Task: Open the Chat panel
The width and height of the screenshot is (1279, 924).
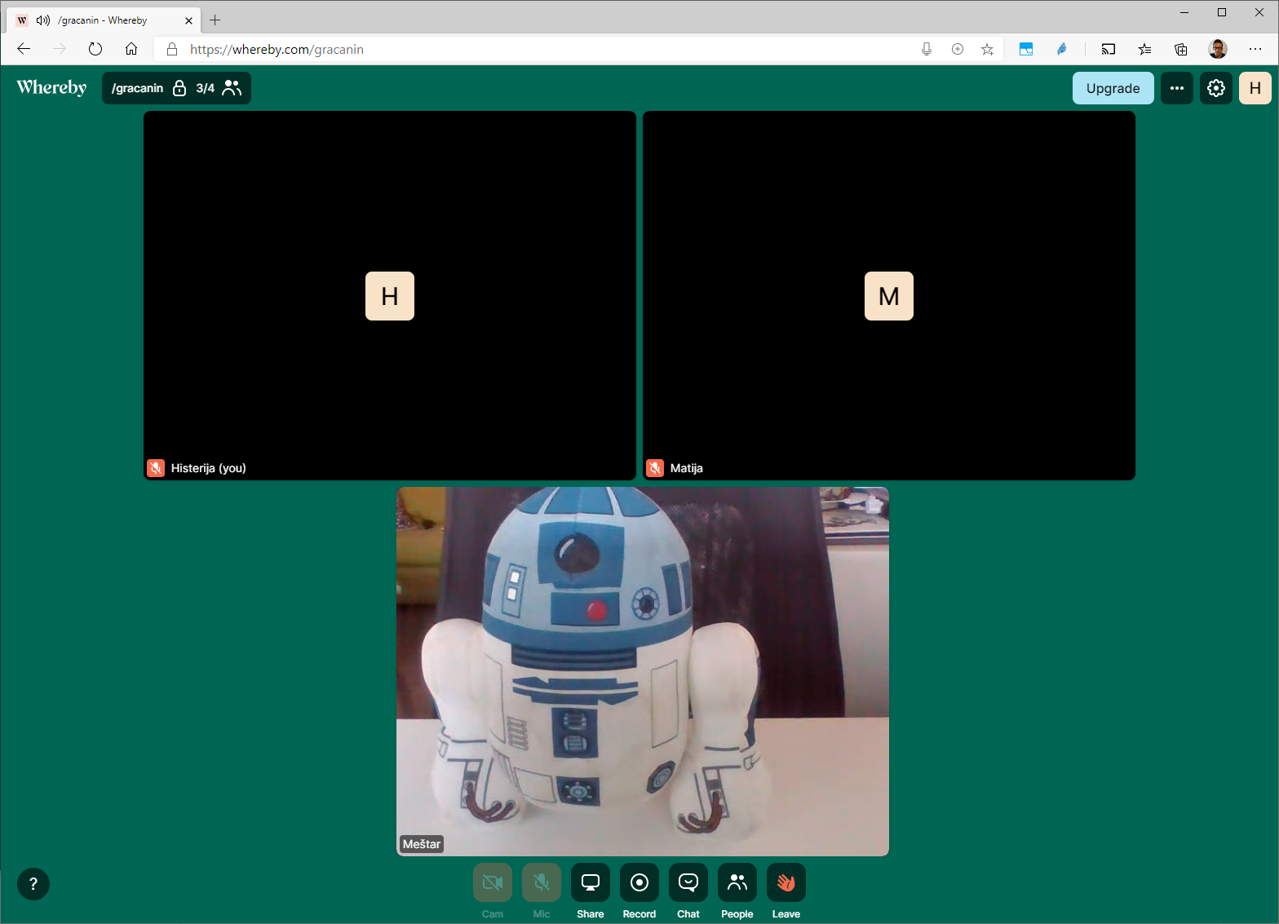Action: tap(688, 882)
